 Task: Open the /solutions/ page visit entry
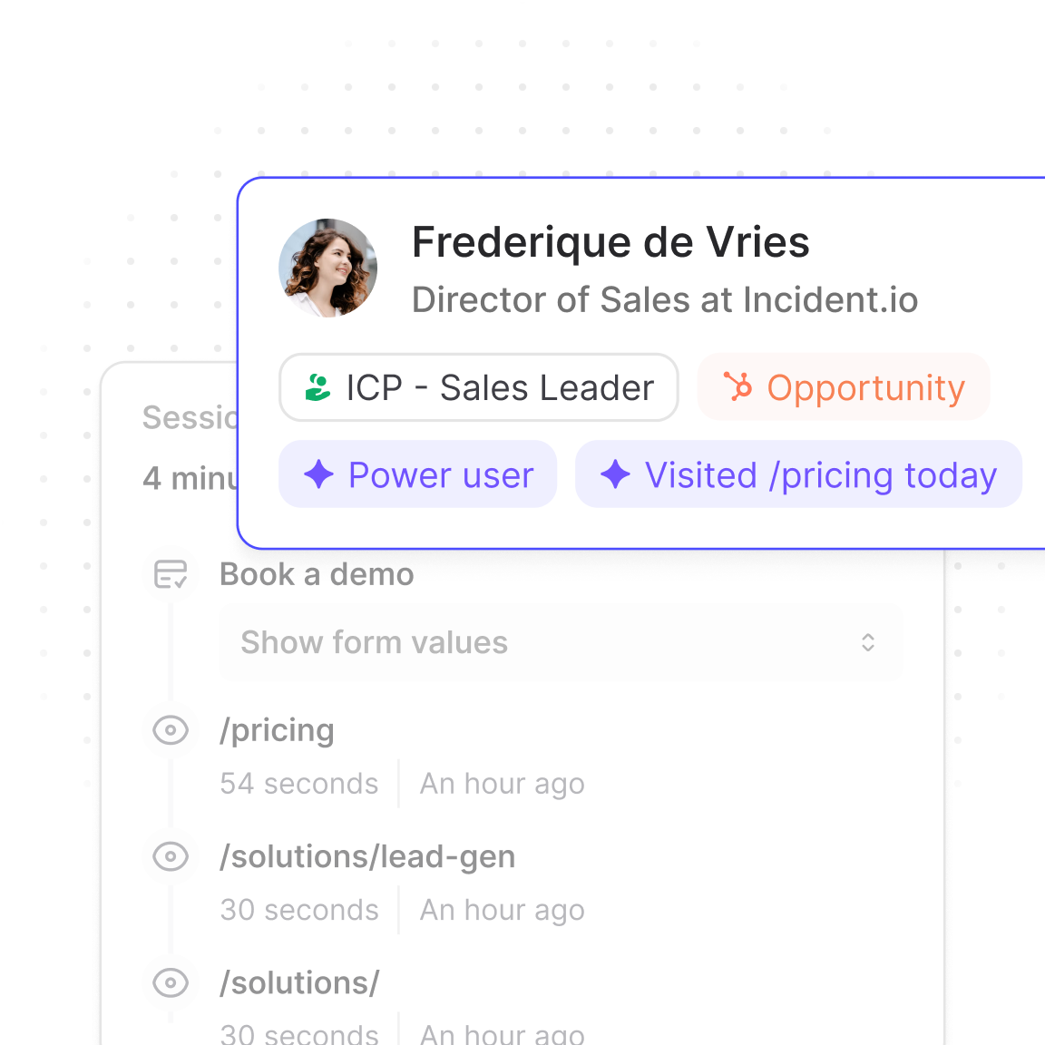tap(299, 982)
